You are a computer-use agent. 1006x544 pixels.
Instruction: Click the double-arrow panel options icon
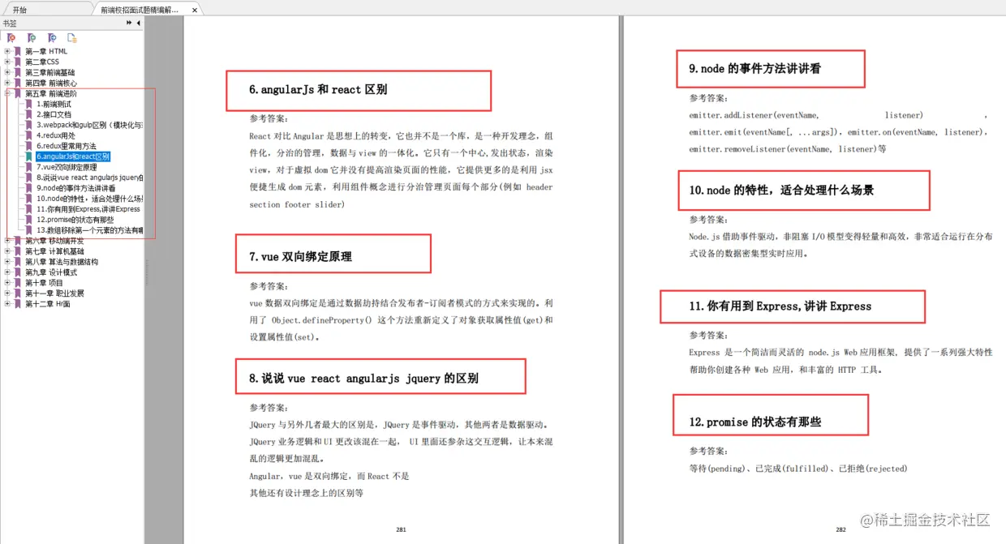pyautogui.click(x=128, y=23)
